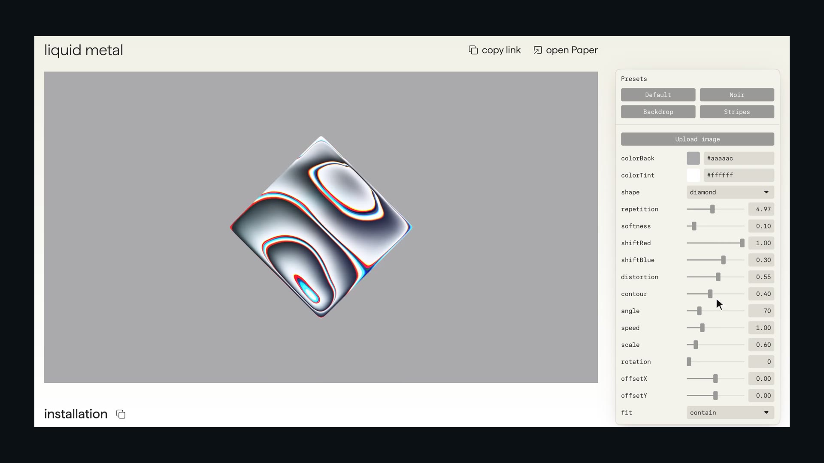Click the offsetX value field
This screenshot has width=824, height=463.
[761, 379]
